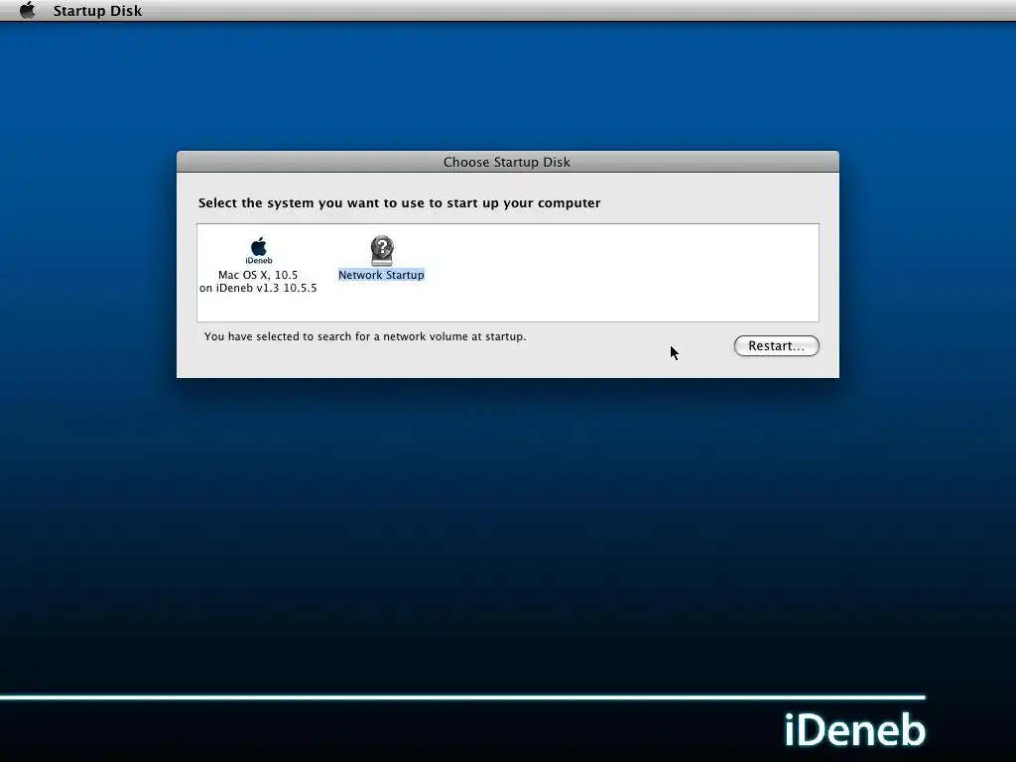Open the Startup Disk menu

pyautogui.click(x=97, y=11)
